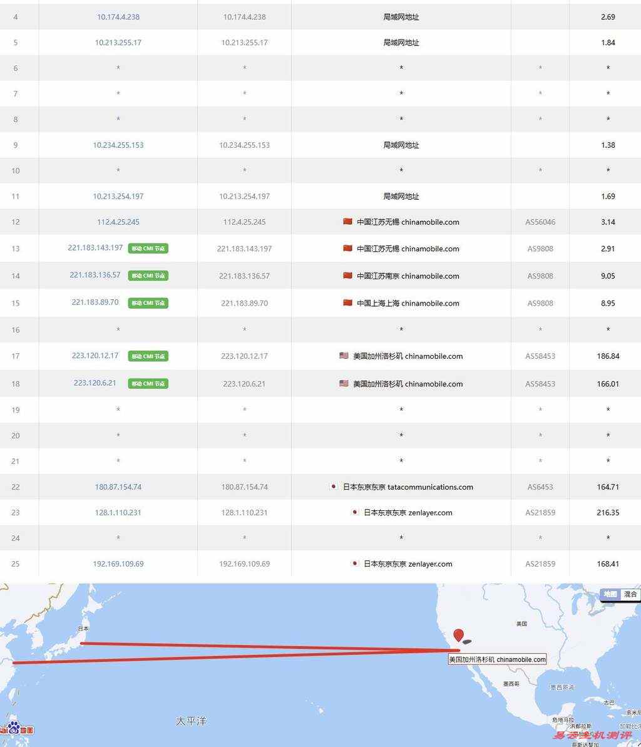Click the Japan flag in row 25
The image size is (641, 747).
coord(355,563)
